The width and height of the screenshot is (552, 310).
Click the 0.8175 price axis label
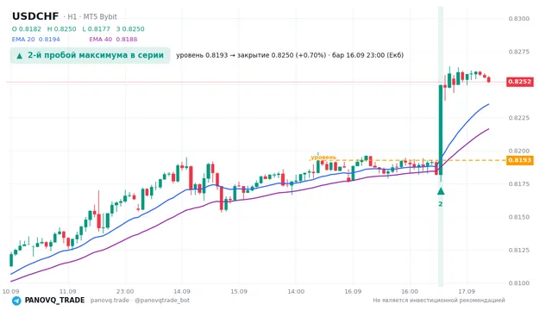coord(519,183)
